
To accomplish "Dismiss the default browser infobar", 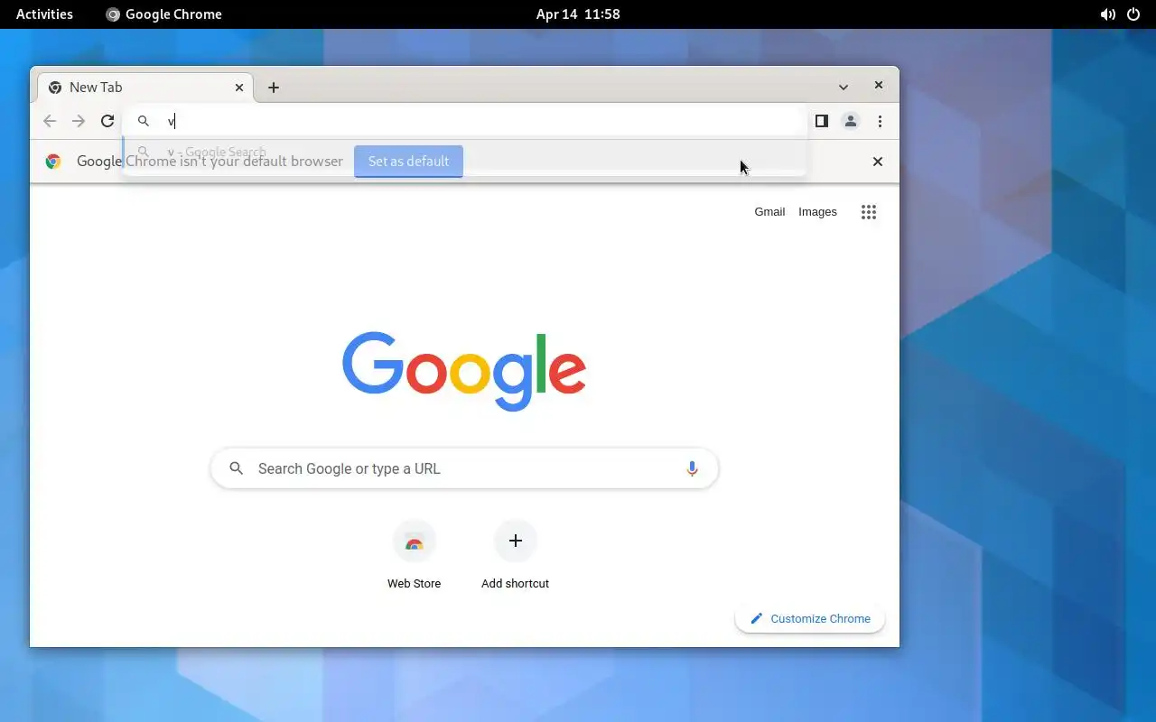I will coord(877,162).
